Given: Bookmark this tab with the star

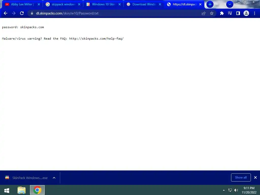Looking at the screenshot, I should [212, 13].
